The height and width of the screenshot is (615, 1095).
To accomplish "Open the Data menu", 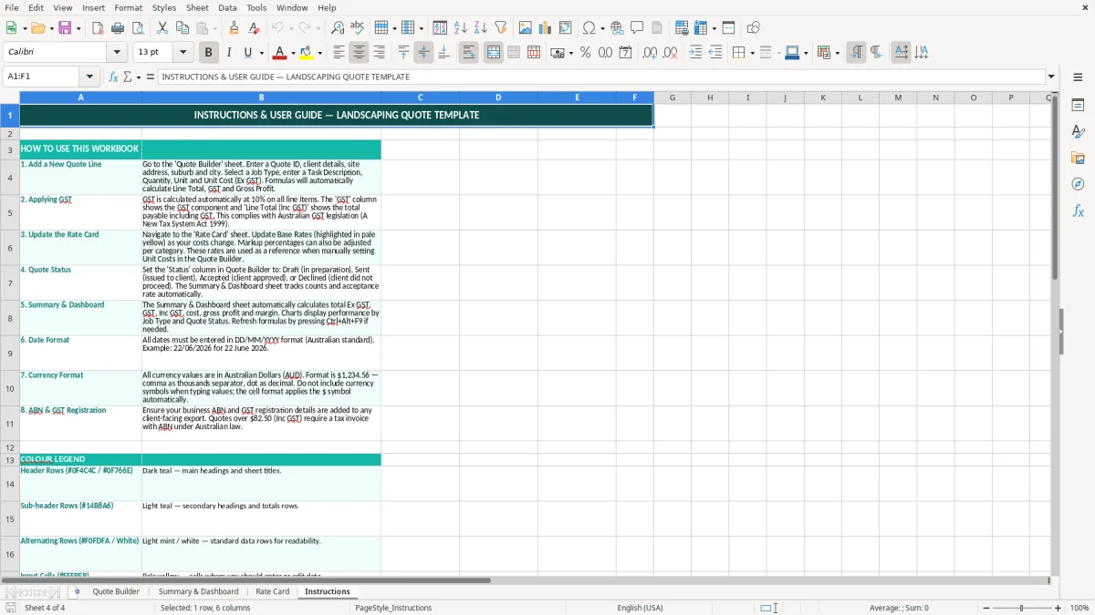I will (x=227, y=7).
